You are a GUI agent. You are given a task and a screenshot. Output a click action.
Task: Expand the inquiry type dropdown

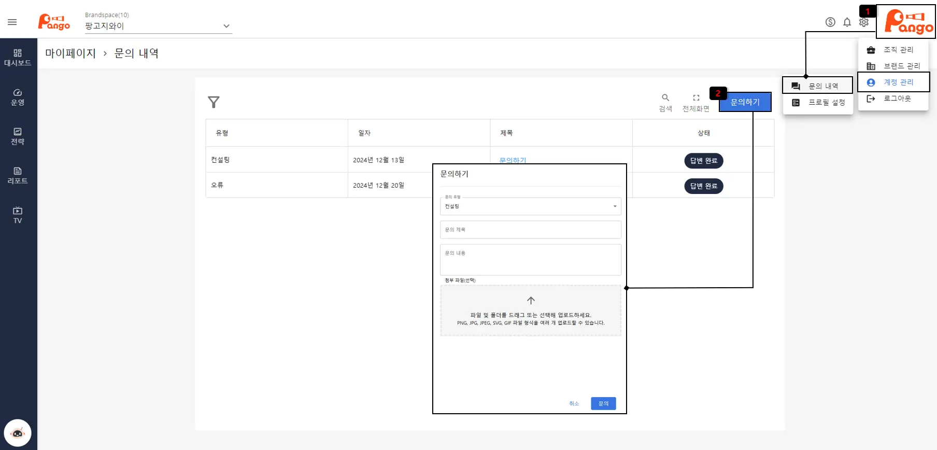(530, 206)
